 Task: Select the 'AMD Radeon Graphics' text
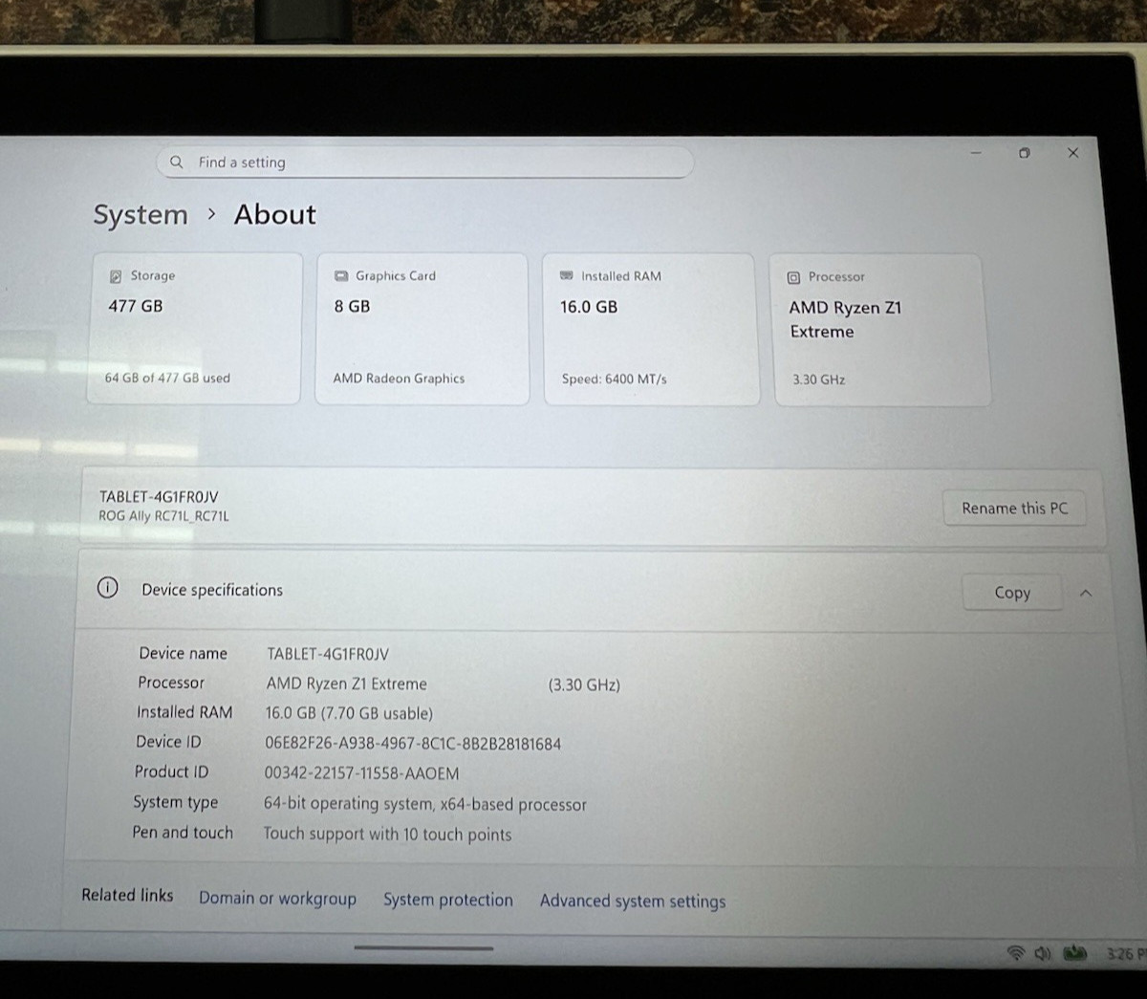click(399, 379)
